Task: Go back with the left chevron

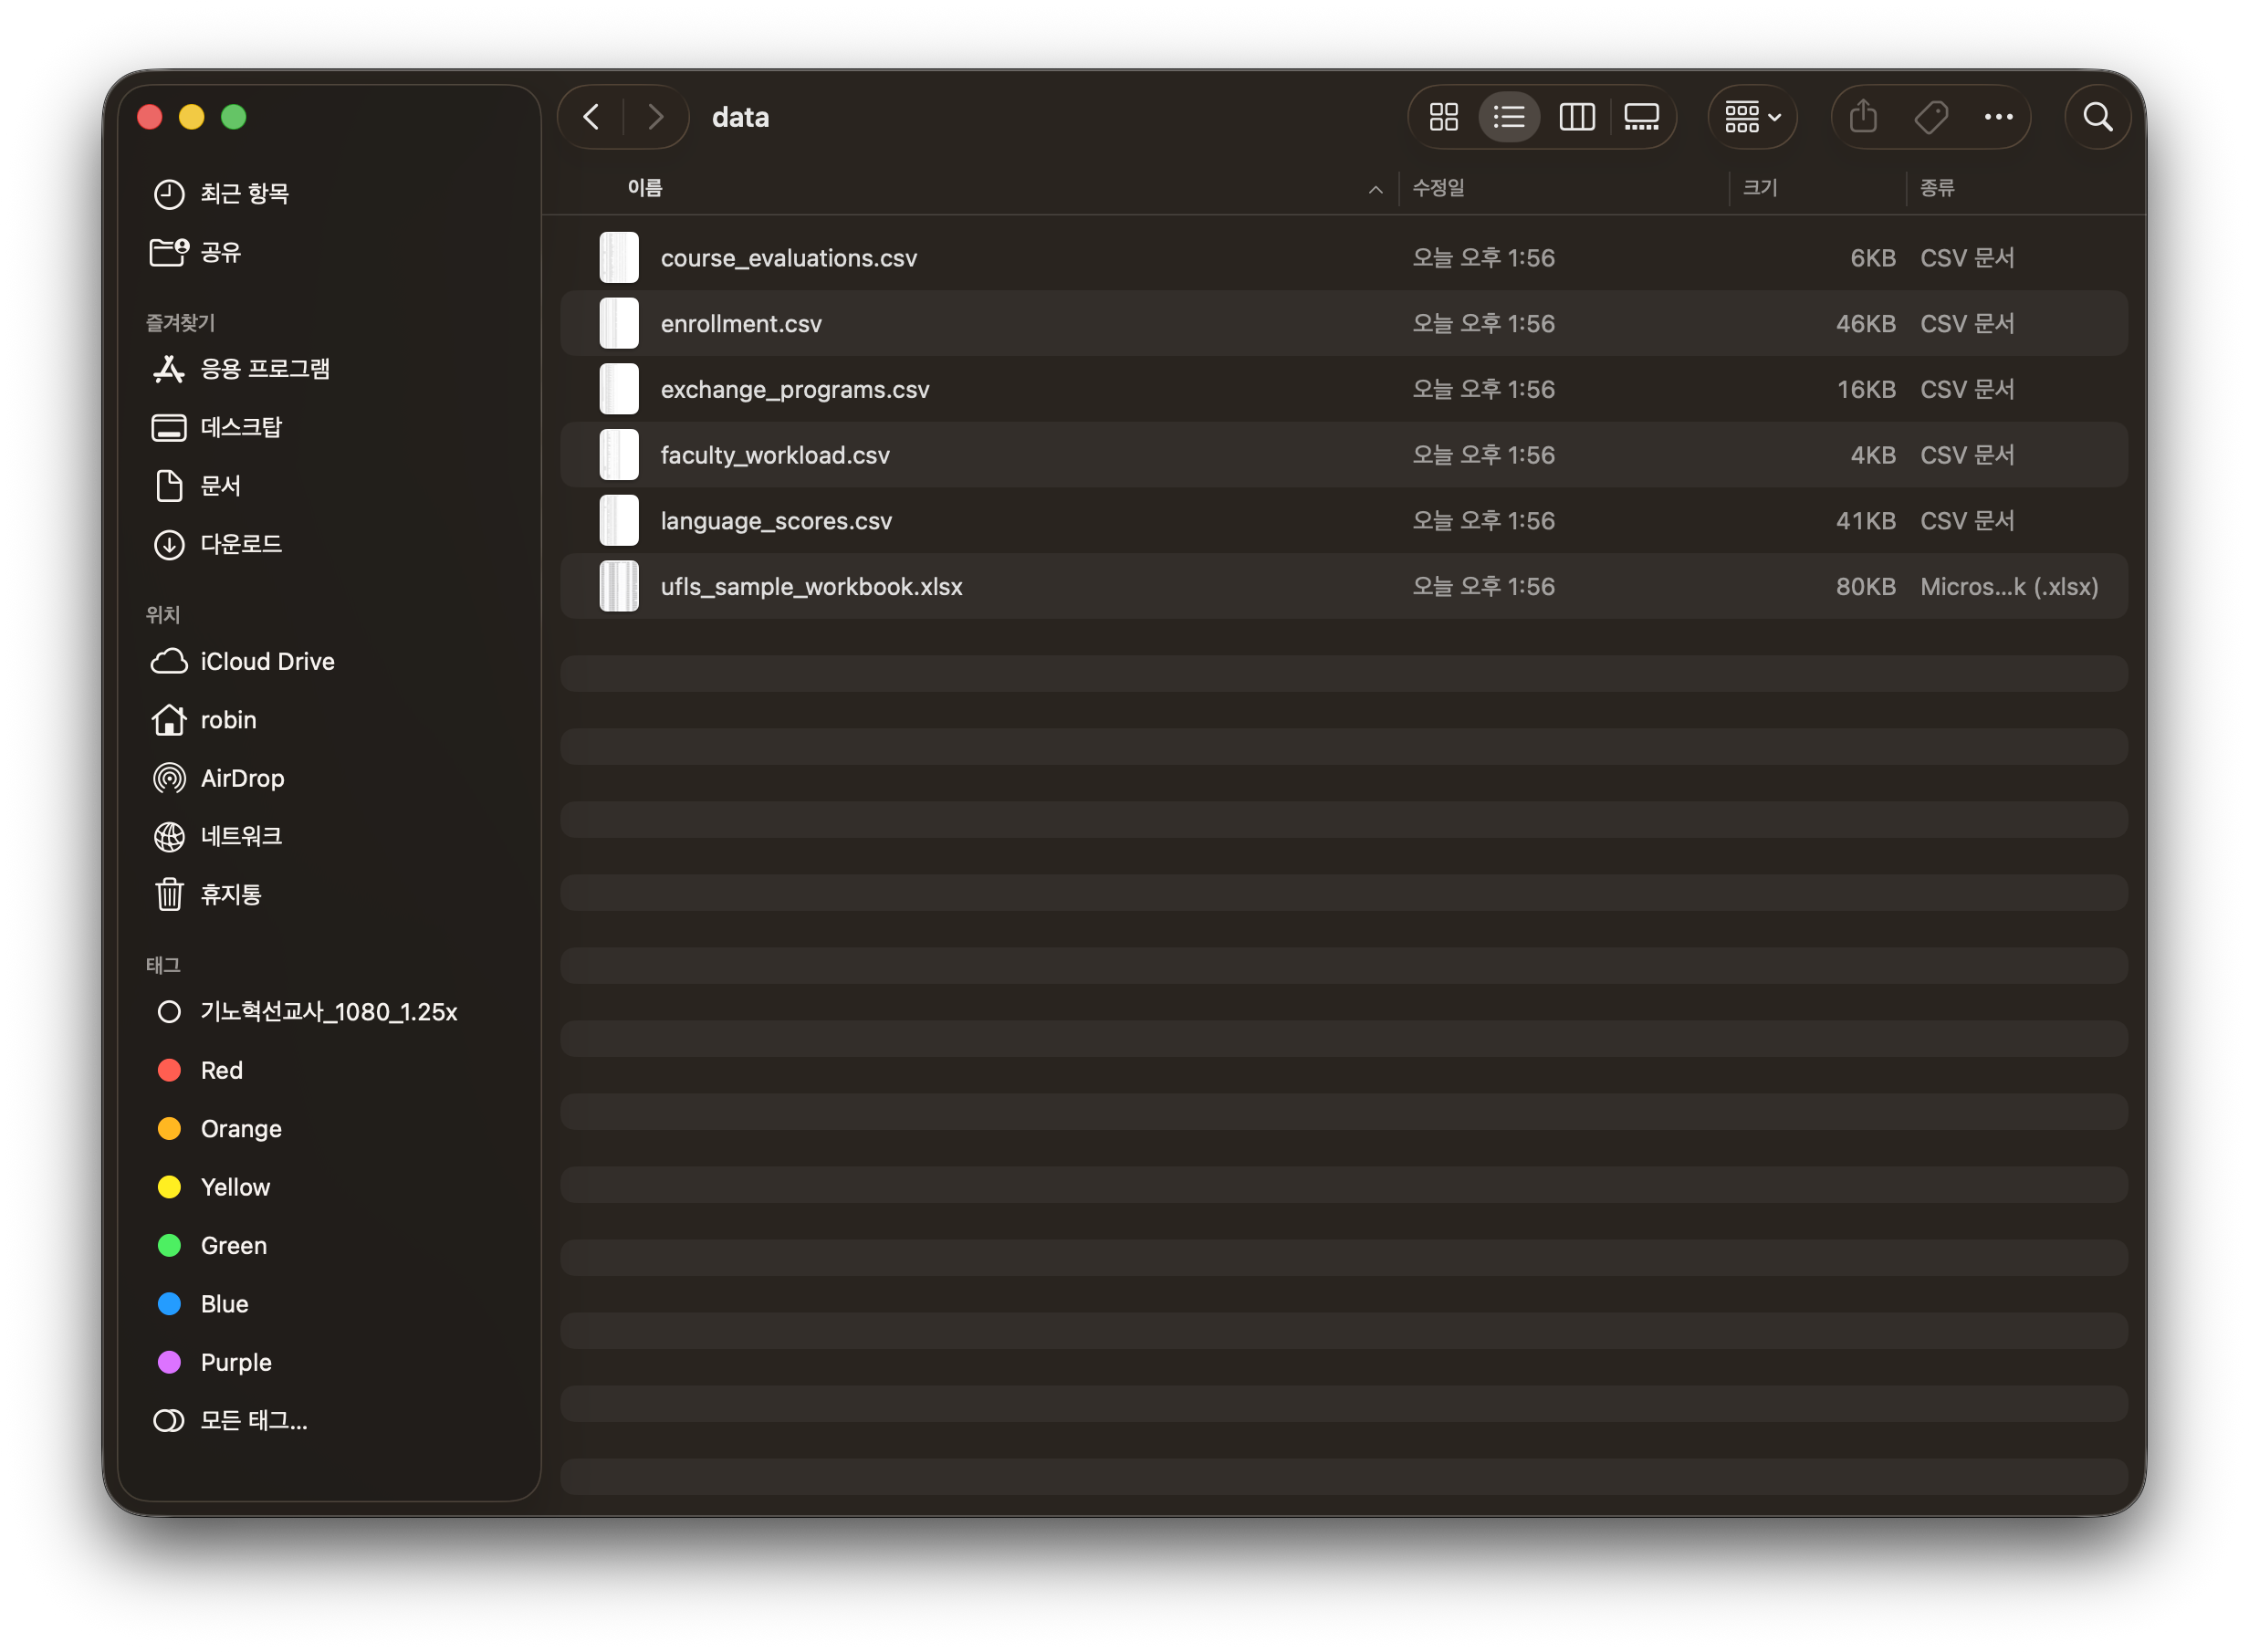Action: pyautogui.click(x=591, y=117)
